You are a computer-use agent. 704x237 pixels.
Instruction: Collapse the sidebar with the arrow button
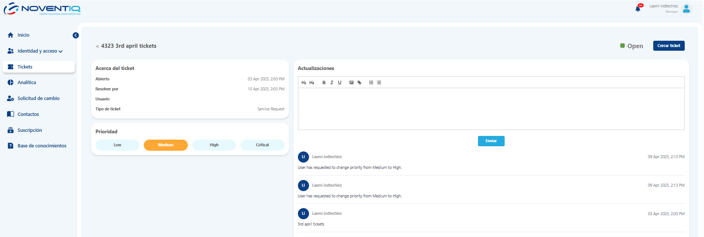(x=76, y=36)
